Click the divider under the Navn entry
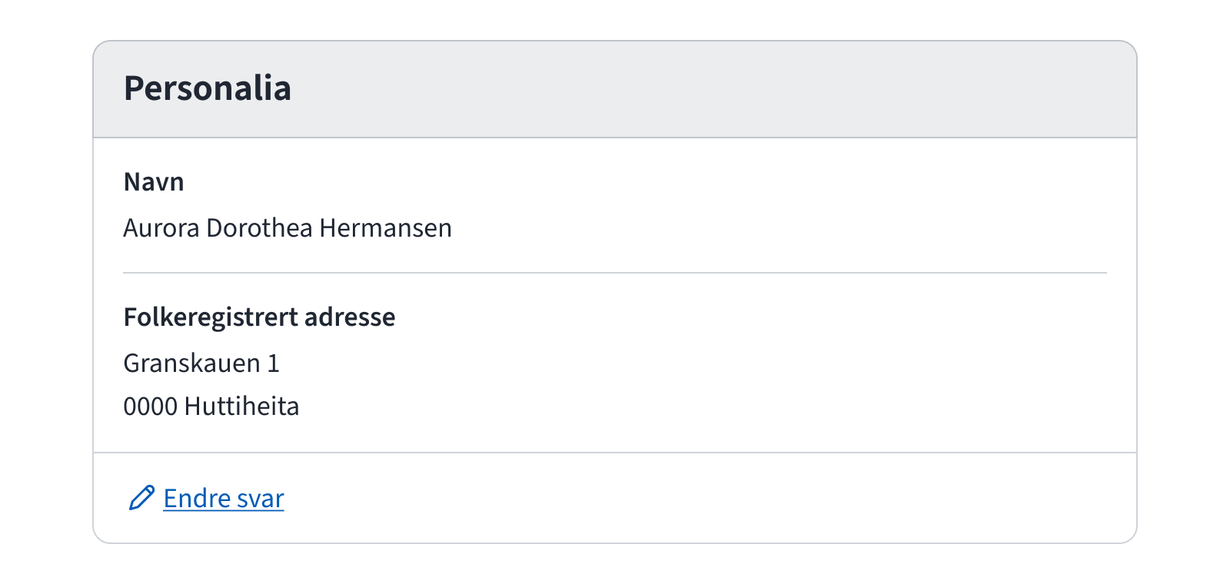 coord(615,271)
